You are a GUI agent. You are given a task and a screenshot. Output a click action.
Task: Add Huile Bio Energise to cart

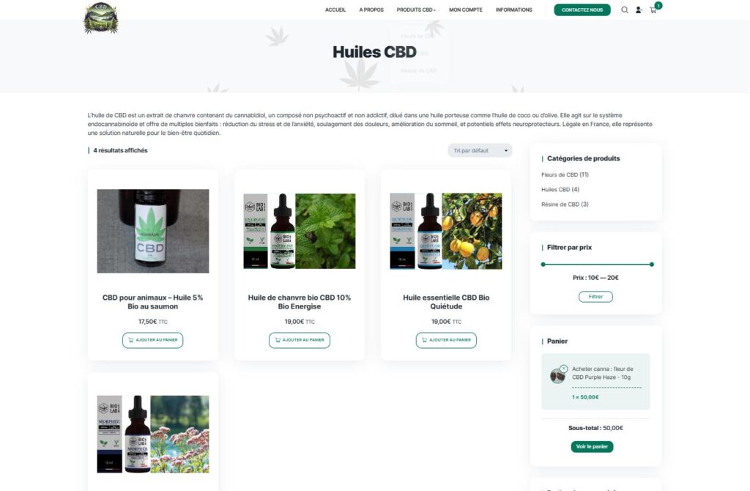click(x=300, y=340)
